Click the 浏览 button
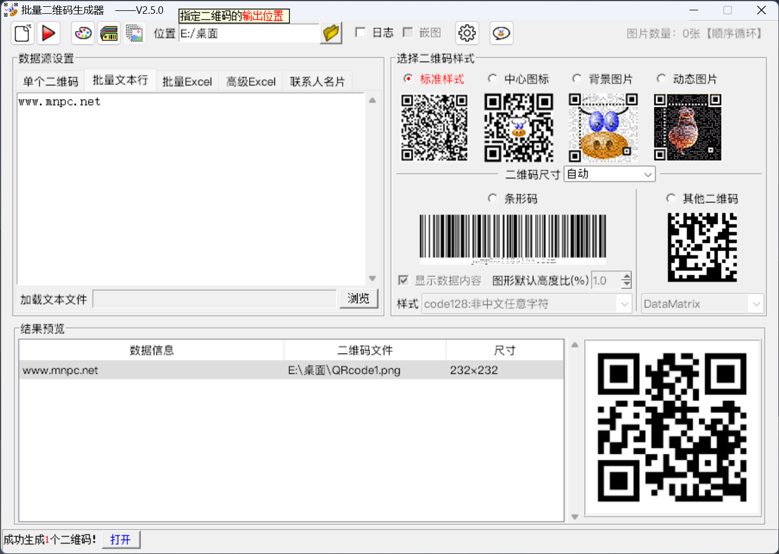779x554 pixels. coord(359,299)
